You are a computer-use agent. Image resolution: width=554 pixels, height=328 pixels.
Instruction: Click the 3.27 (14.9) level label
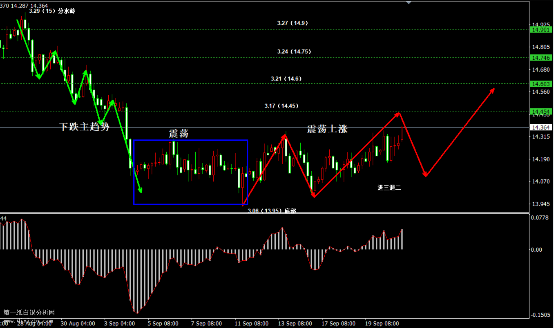292,23
